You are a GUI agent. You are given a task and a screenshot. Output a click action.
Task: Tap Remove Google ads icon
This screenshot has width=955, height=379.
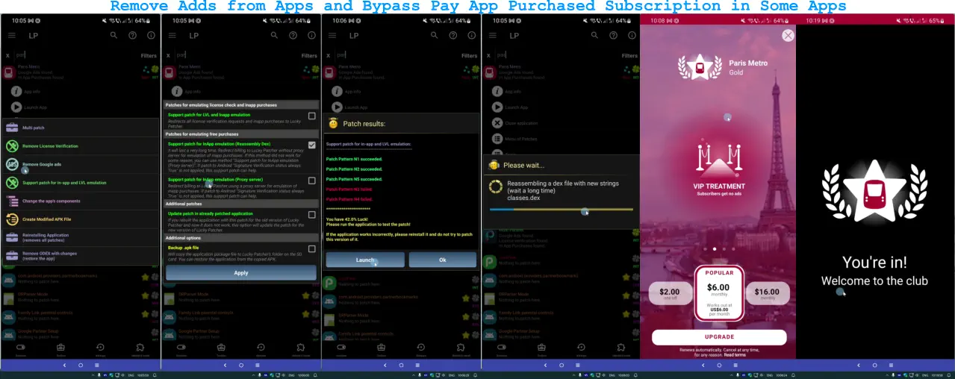point(12,164)
